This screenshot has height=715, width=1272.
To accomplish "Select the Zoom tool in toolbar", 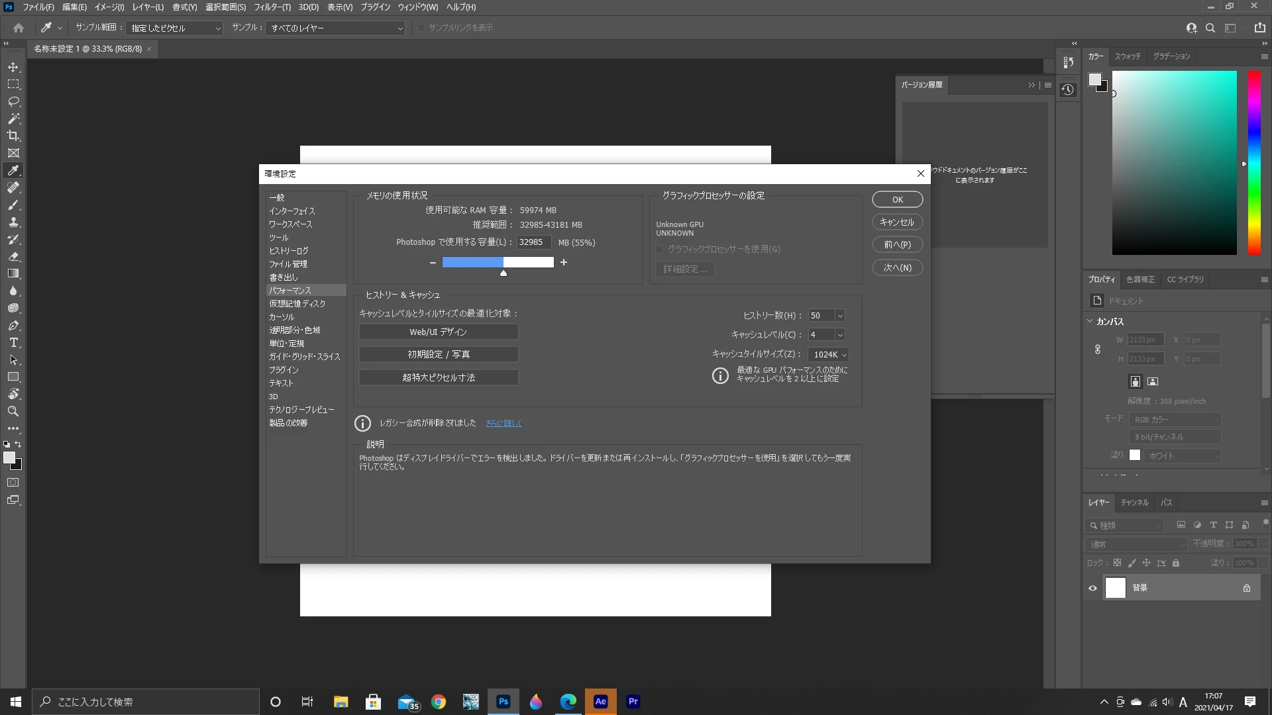I will click(13, 411).
